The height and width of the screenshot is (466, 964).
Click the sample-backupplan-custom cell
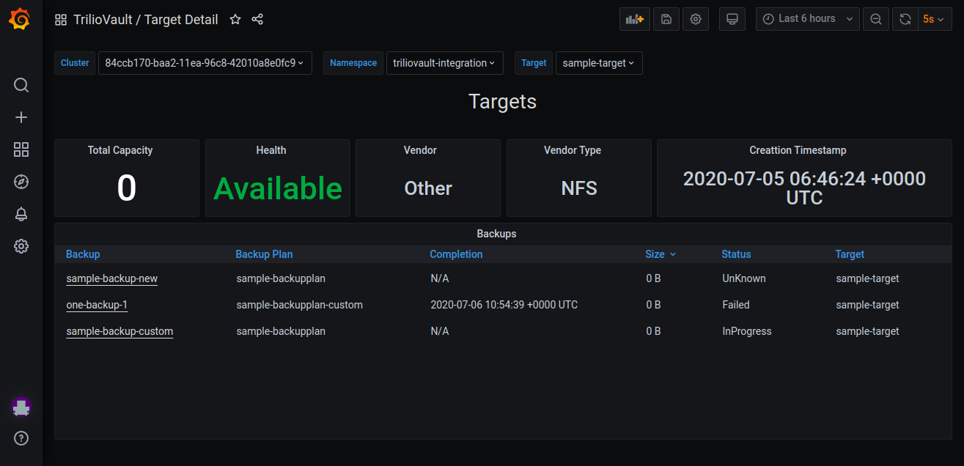[x=299, y=305]
